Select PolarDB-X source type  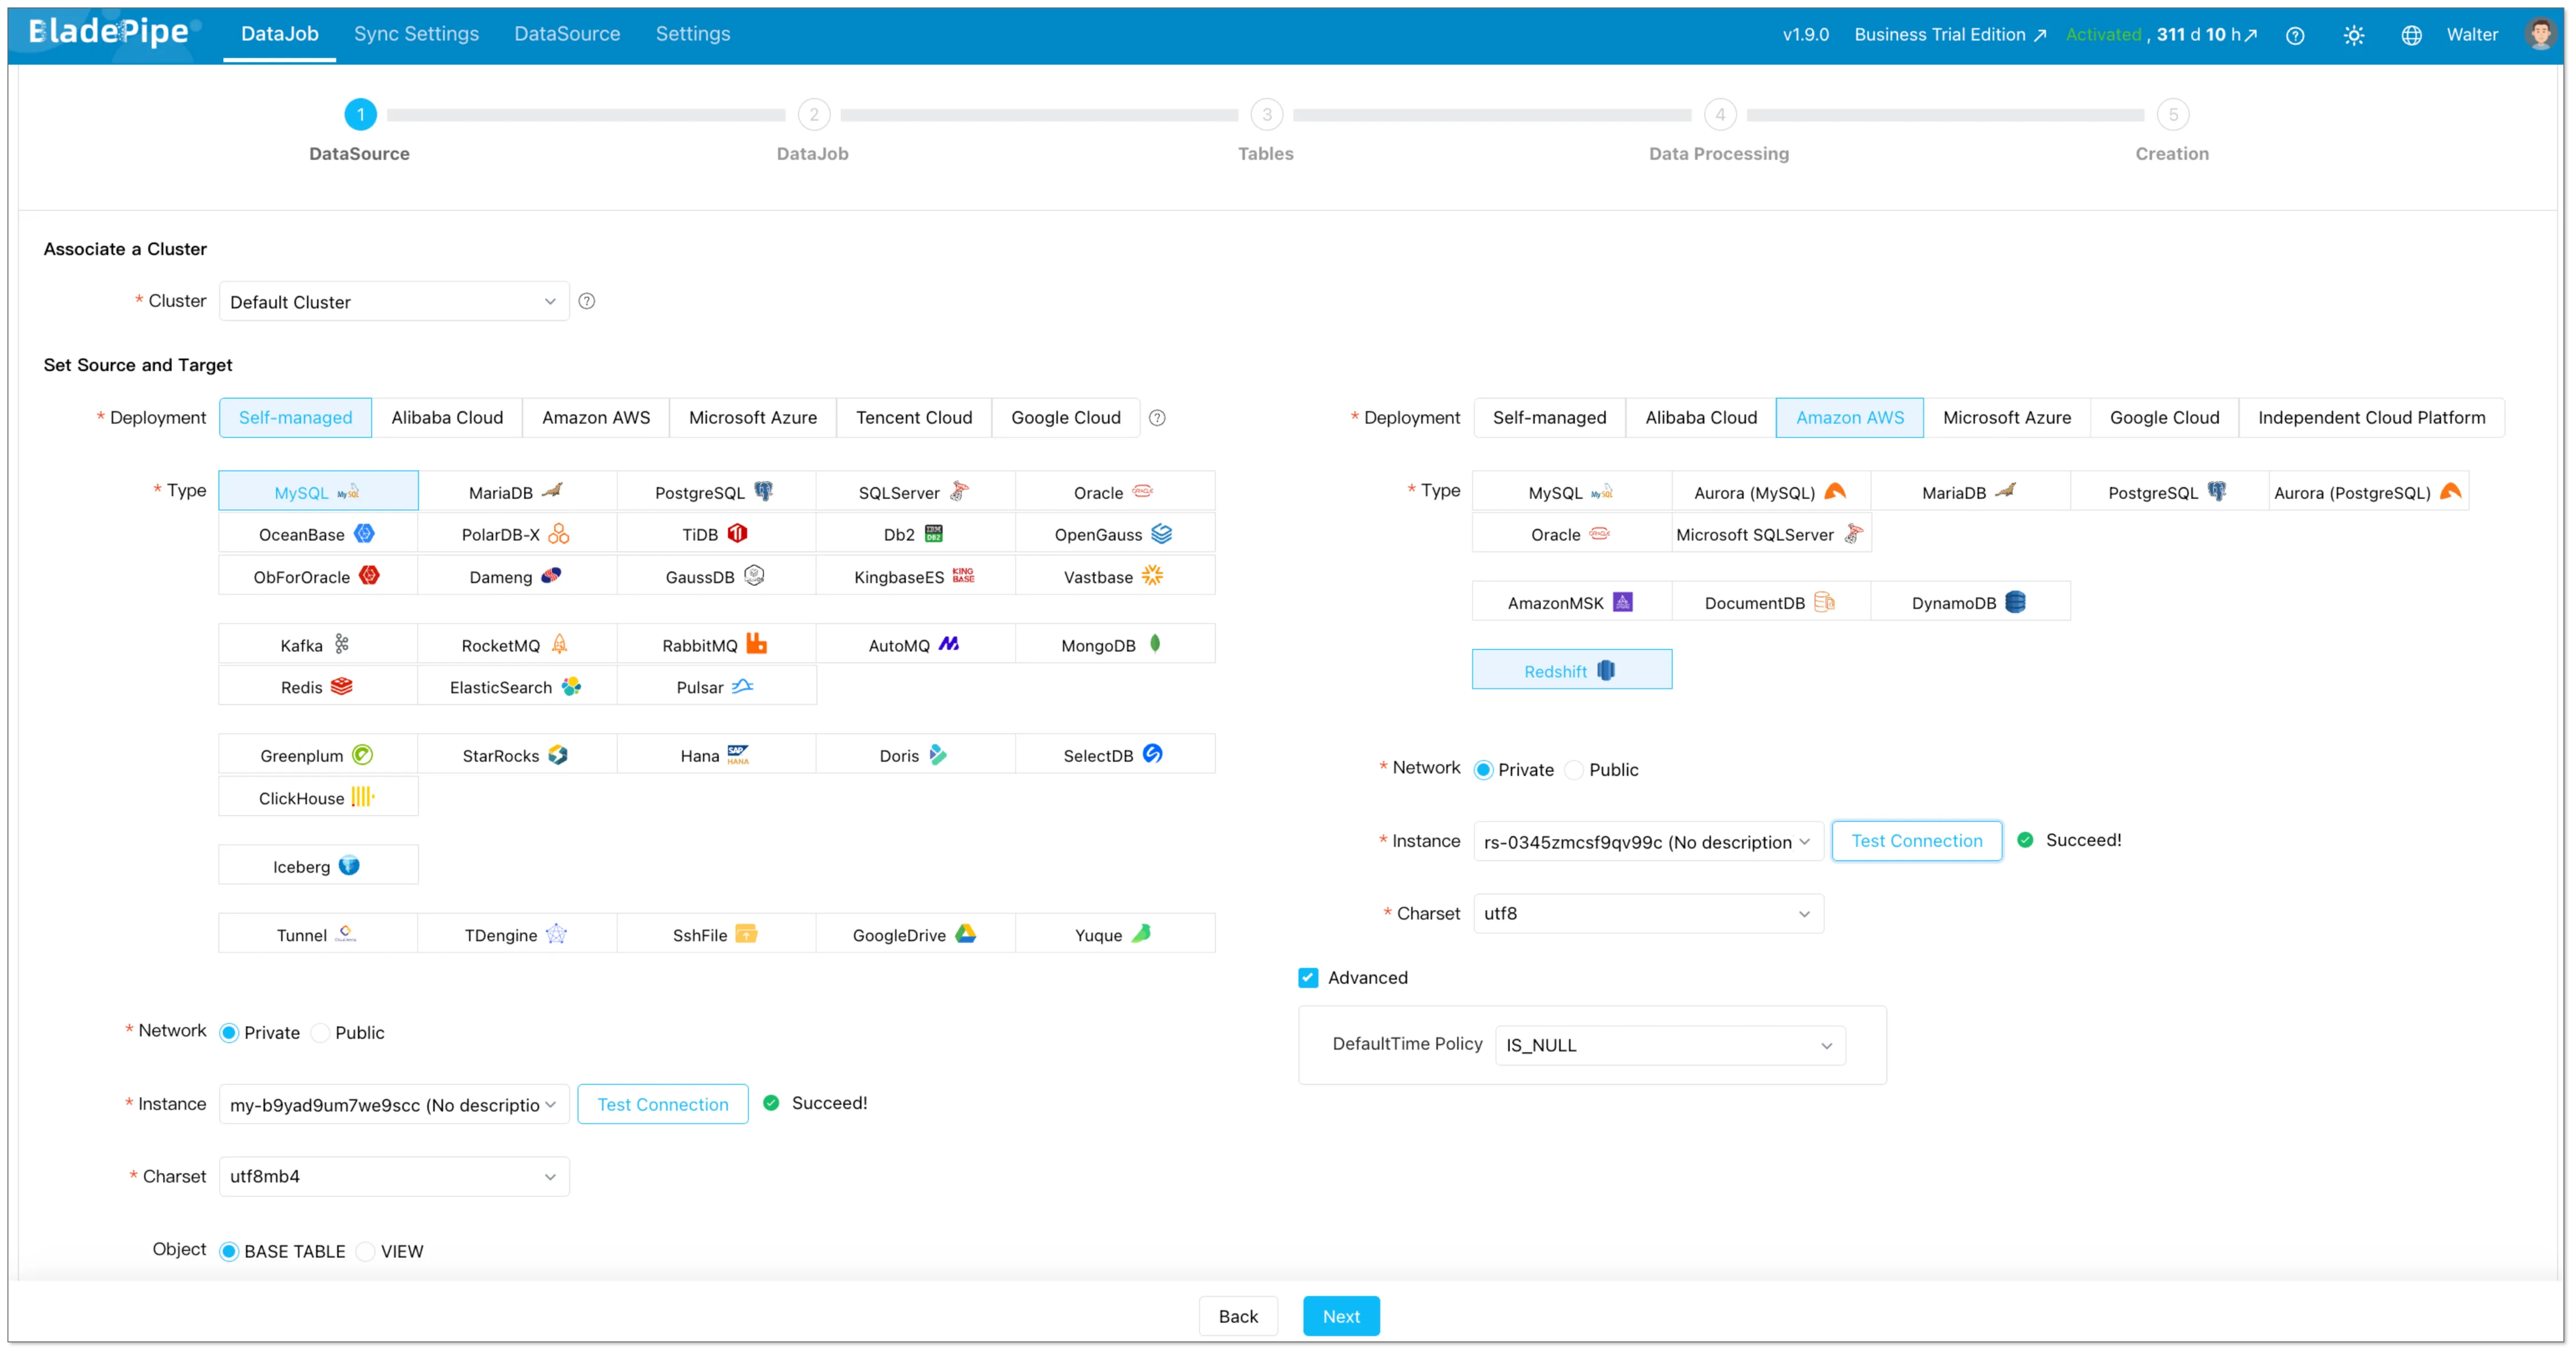point(516,533)
